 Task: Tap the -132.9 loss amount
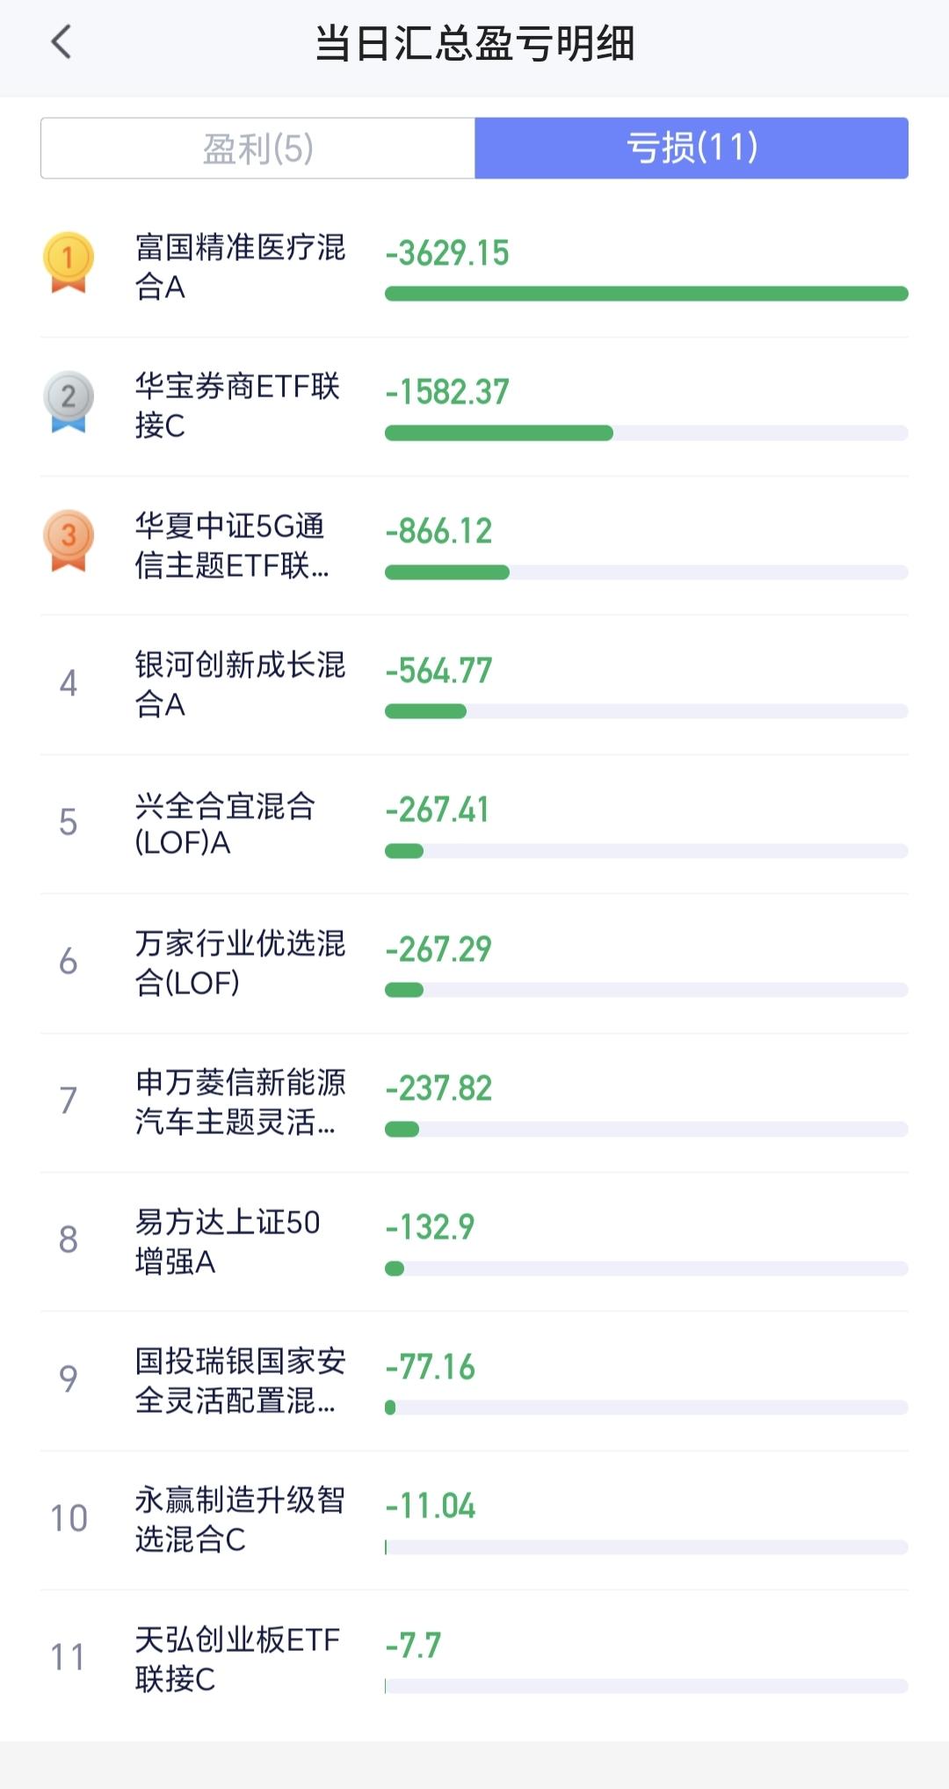point(430,1226)
